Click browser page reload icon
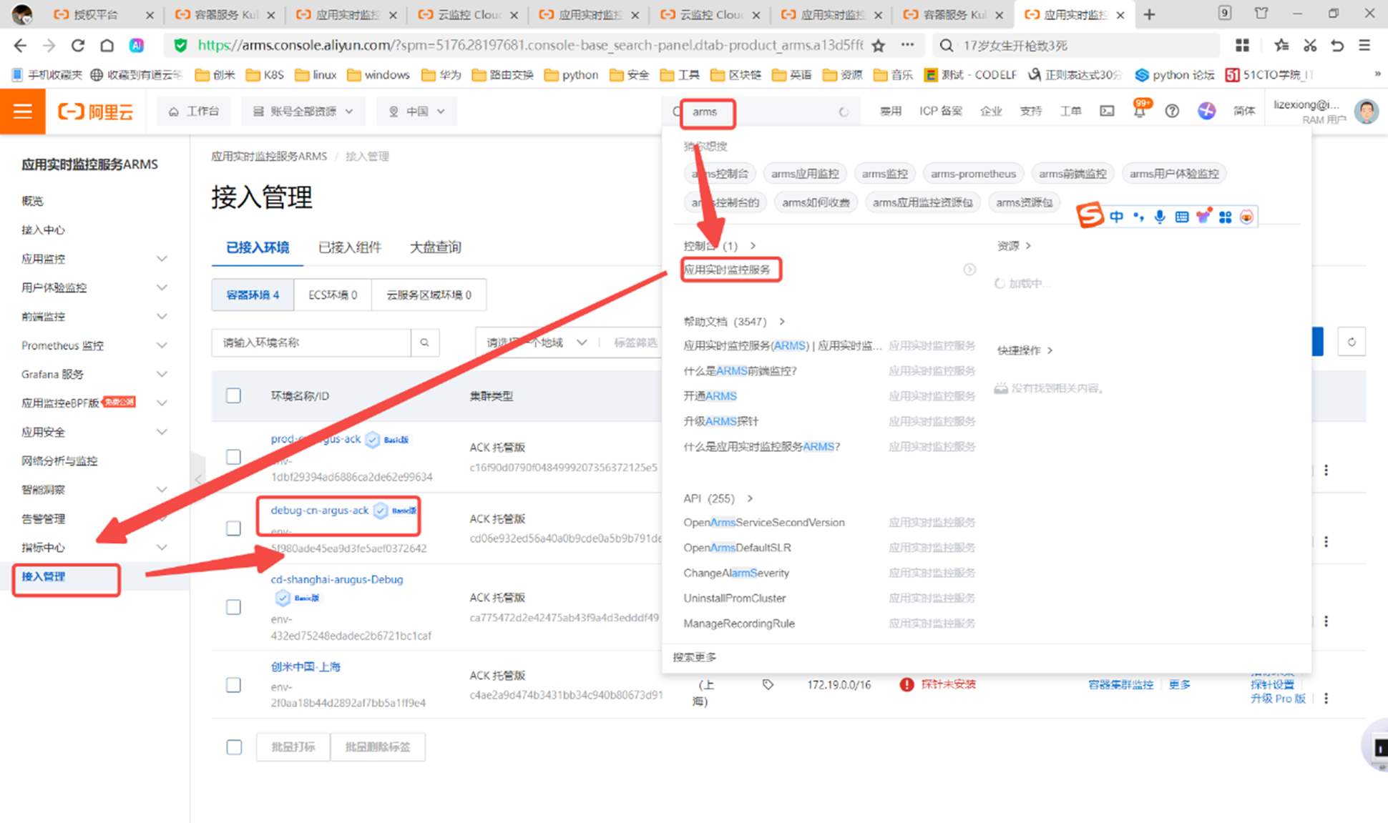 point(78,46)
